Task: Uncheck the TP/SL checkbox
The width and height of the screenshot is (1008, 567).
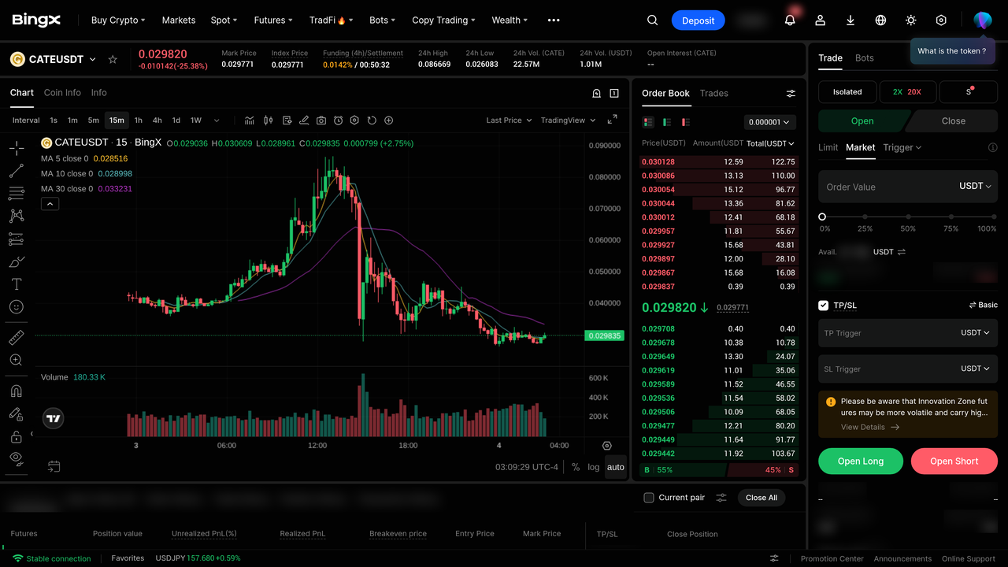Action: [x=824, y=306]
